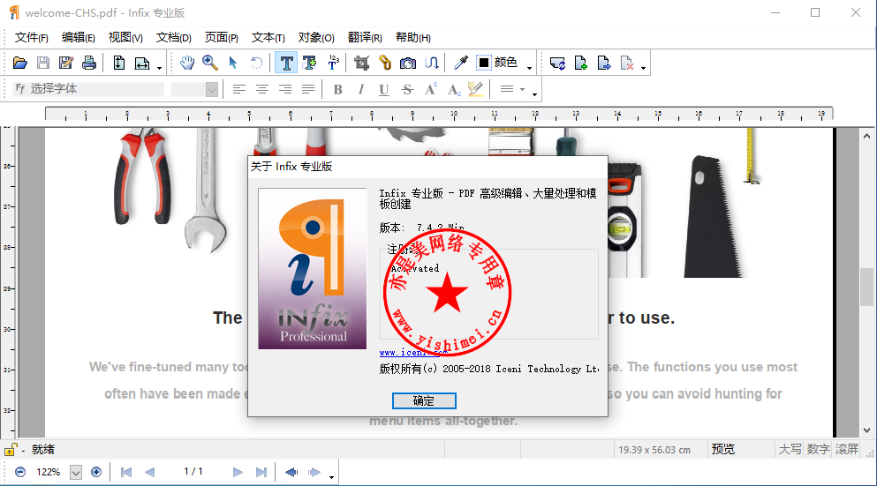Screen dimensions: 877x486
Task: Expand toolbar options after Fit Width icon
Action: tap(159, 68)
